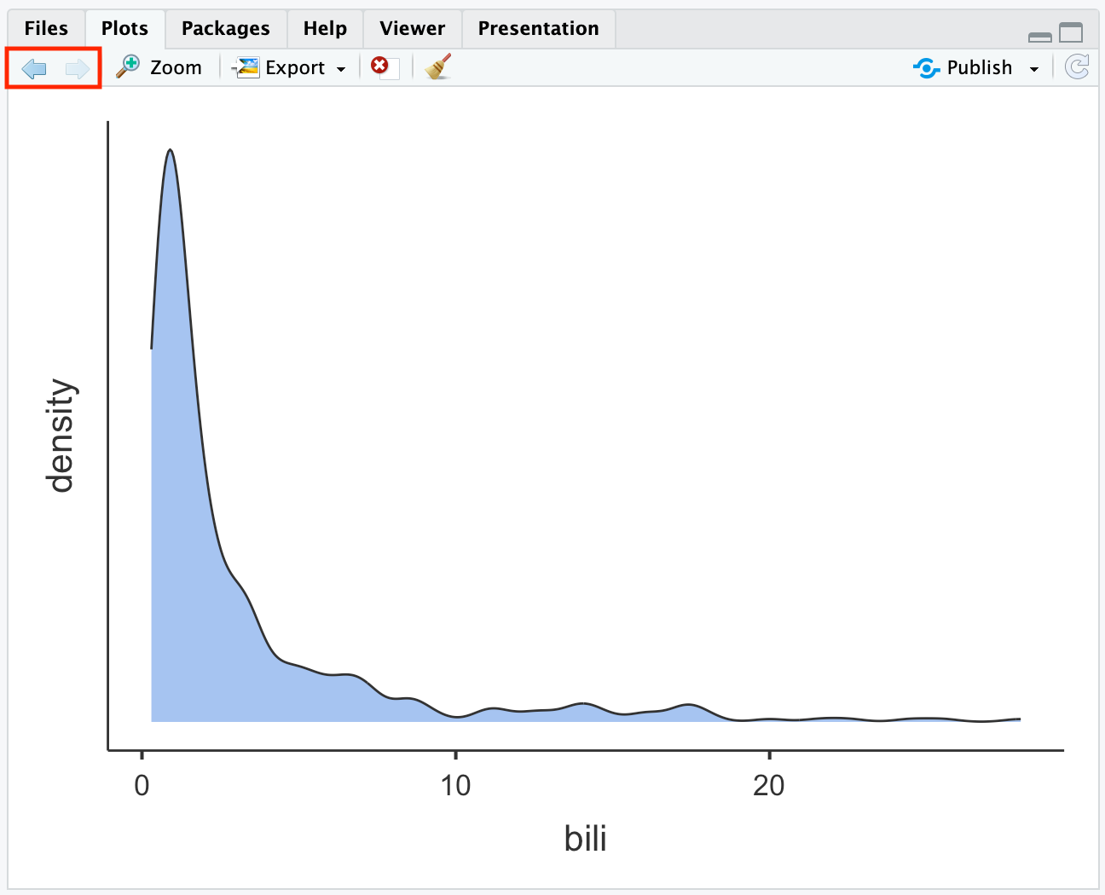Switch to the Help tab
Viewport: 1105px width, 895px height.
pos(325,28)
